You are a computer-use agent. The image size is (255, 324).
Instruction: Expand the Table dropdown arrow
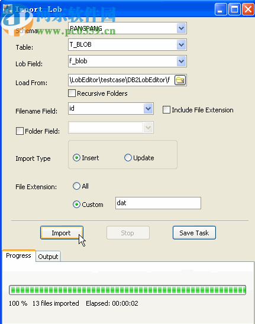coord(182,44)
